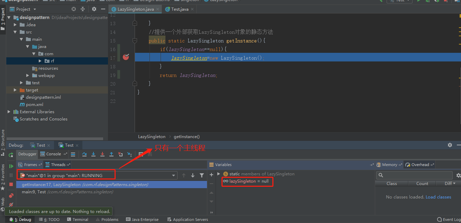Image resolution: width=461 pixels, height=223 pixels.
Task: Open the View Breakpoints dialog
Action: click(11, 195)
